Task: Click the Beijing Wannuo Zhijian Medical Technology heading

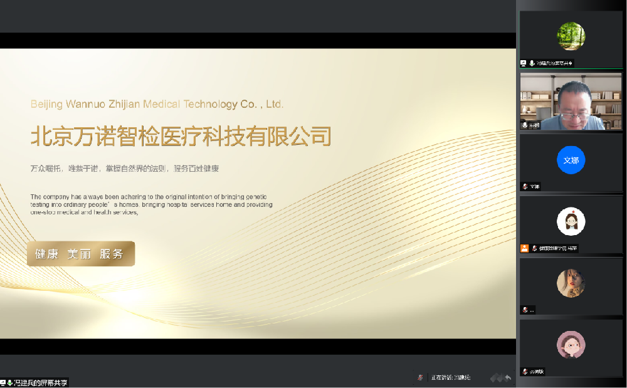Action: pyautogui.click(x=157, y=104)
